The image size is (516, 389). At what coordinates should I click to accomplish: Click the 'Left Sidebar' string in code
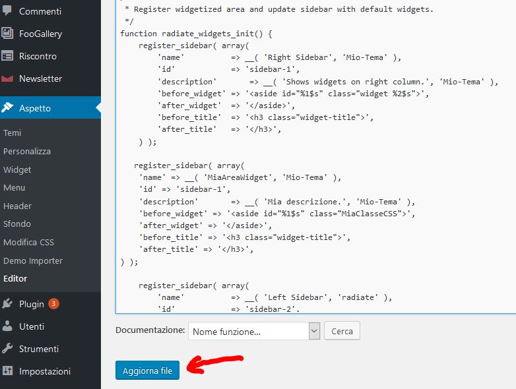(296, 297)
